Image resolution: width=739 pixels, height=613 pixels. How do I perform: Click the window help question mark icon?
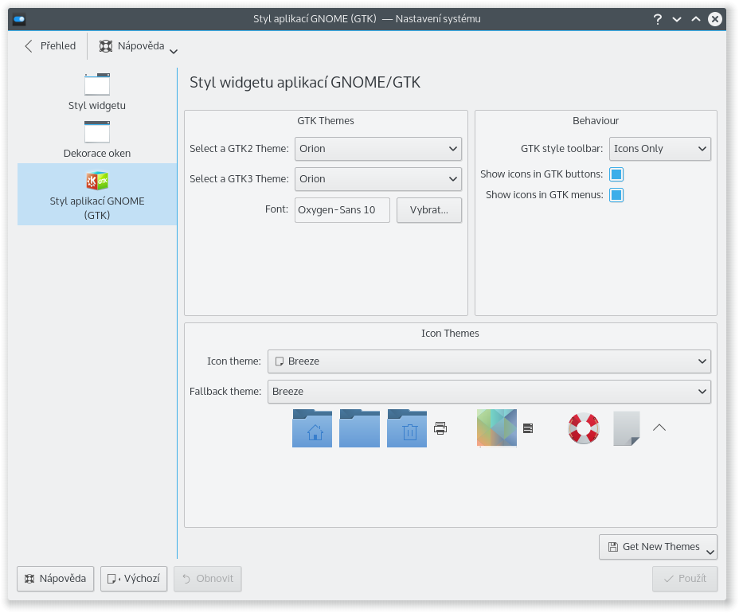tap(658, 19)
